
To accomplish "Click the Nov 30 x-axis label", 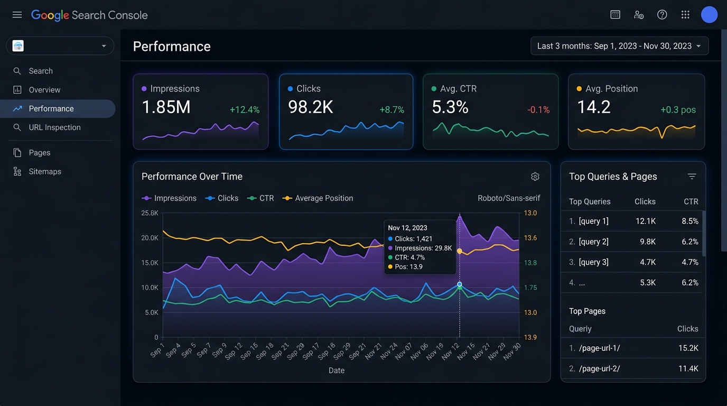I will (x=512, y=352).
